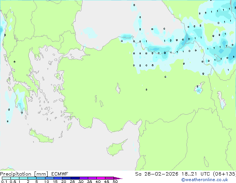Screen dimensions: 236x183
Task: Click the 0.5–1 mm legend color box
Action: click(15, 178)
